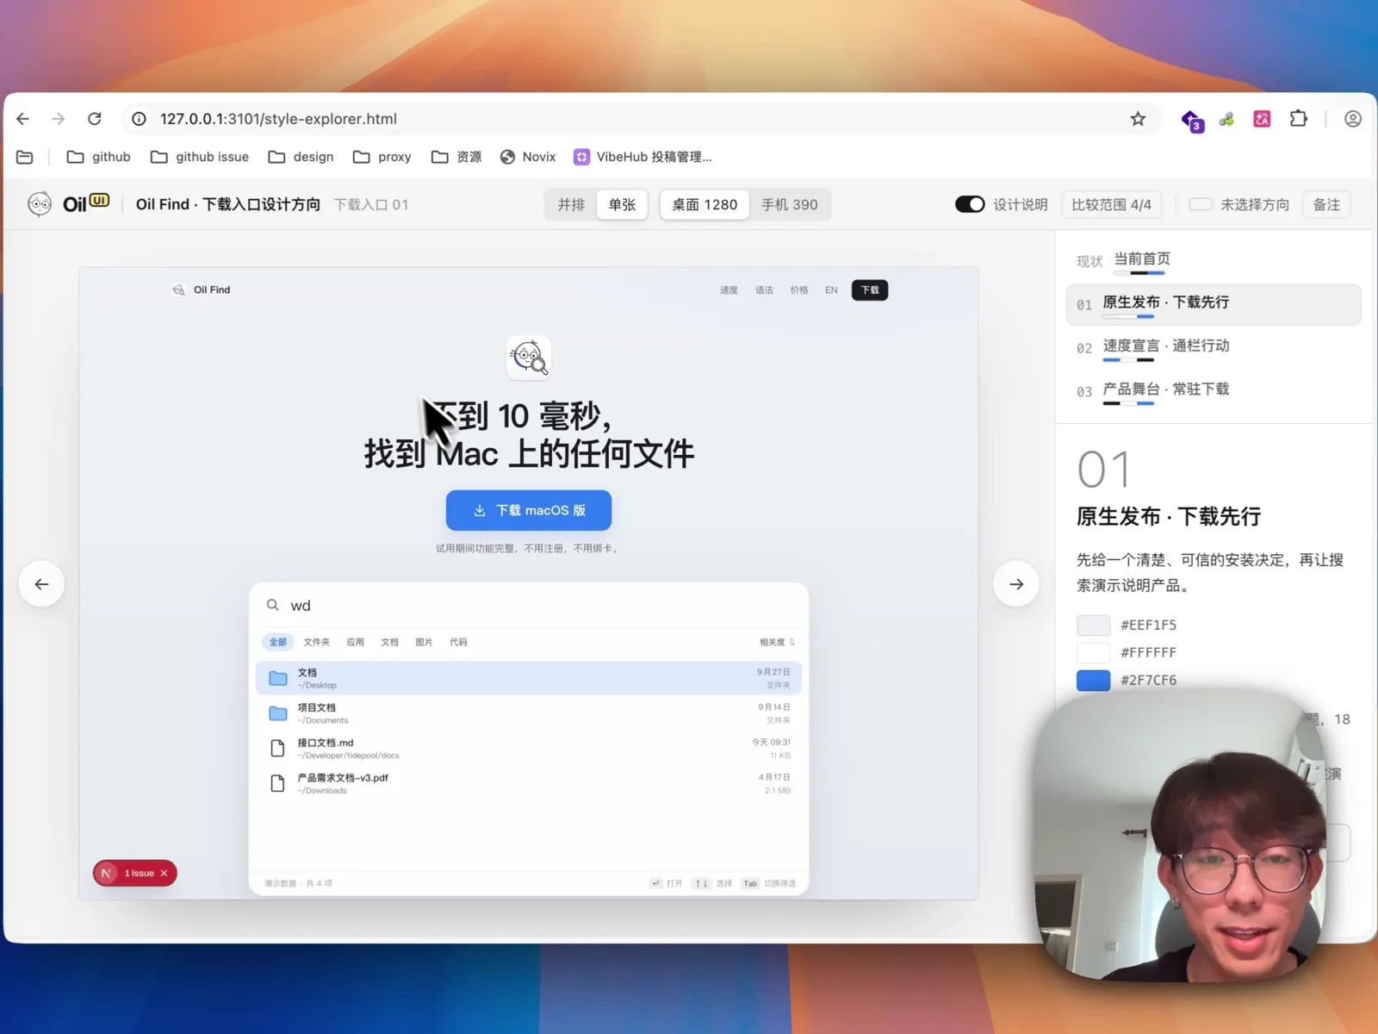Select the 手机 390 viewport
Viewport: 1378px width, 1034px height.
click(x=789, y=204)
